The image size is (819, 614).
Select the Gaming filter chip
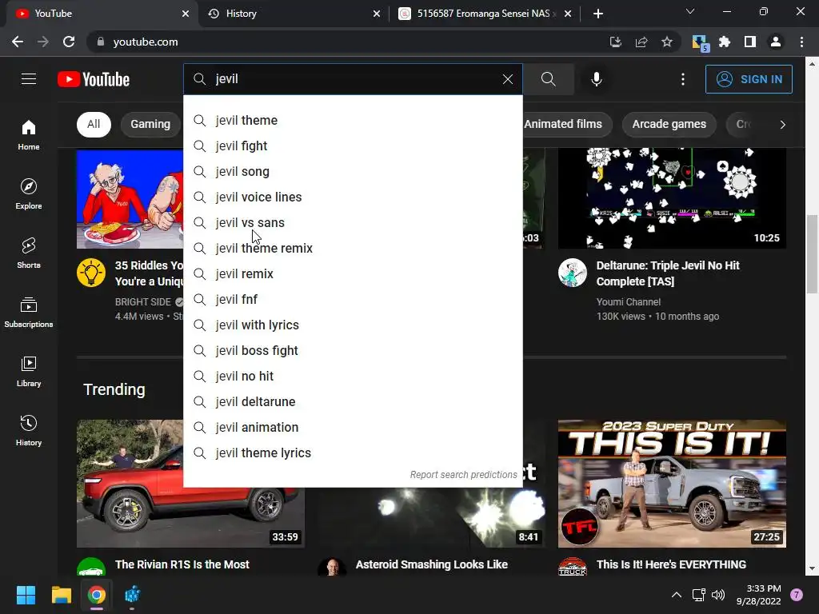point(150,124)
